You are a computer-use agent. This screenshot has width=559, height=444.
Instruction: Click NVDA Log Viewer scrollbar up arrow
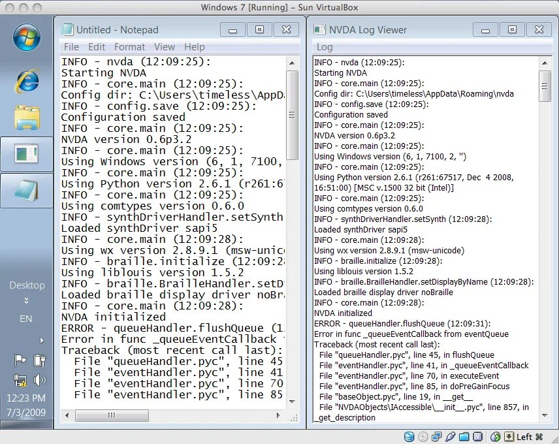coord(545,63)
